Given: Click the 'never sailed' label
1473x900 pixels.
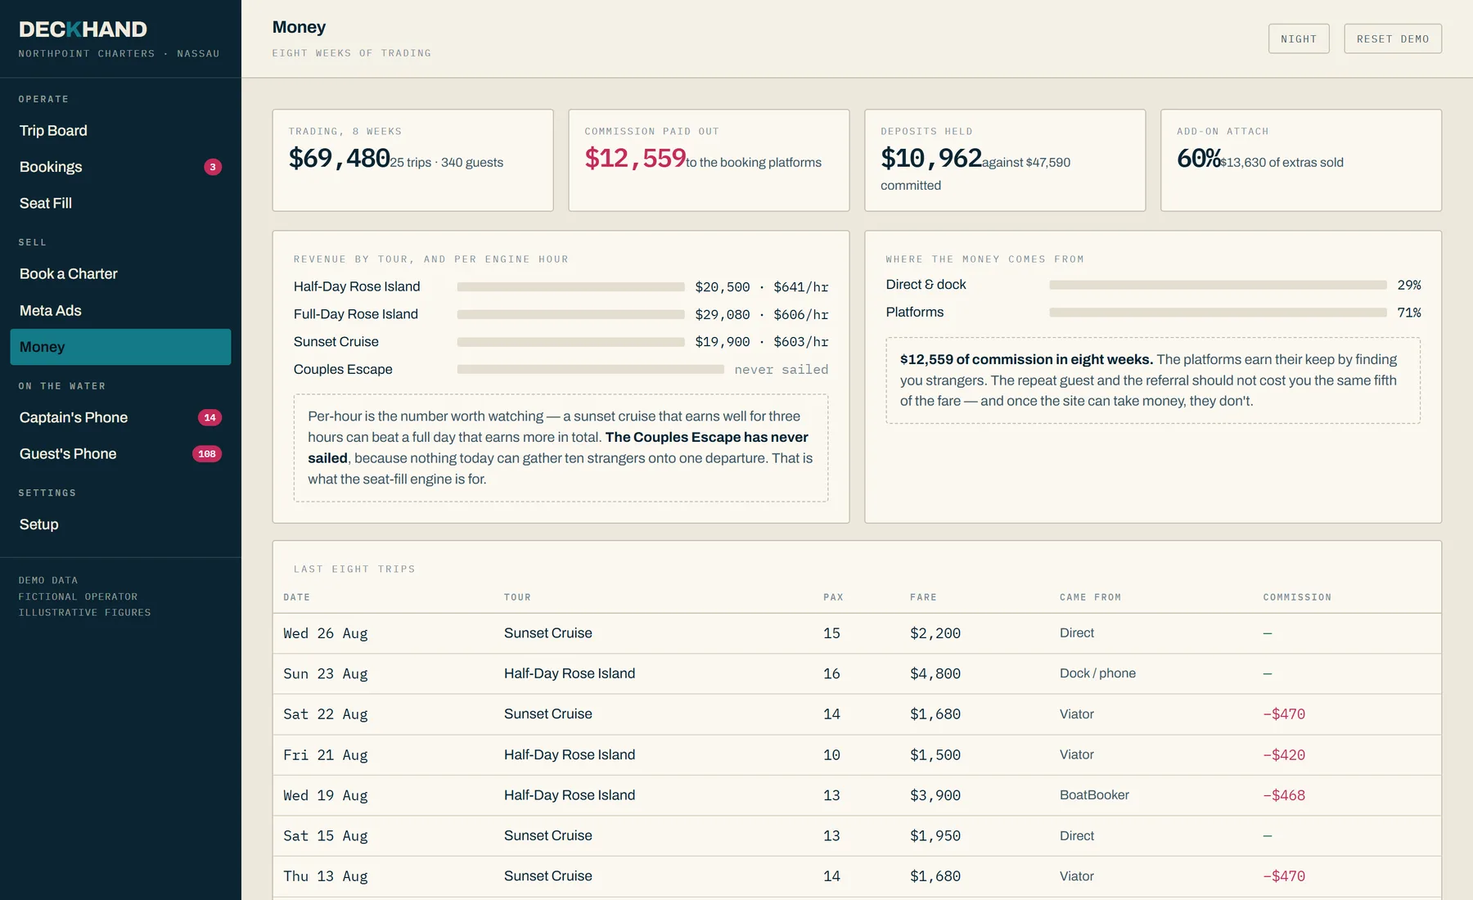Looking at the screenshot, I should pos(782,370).
